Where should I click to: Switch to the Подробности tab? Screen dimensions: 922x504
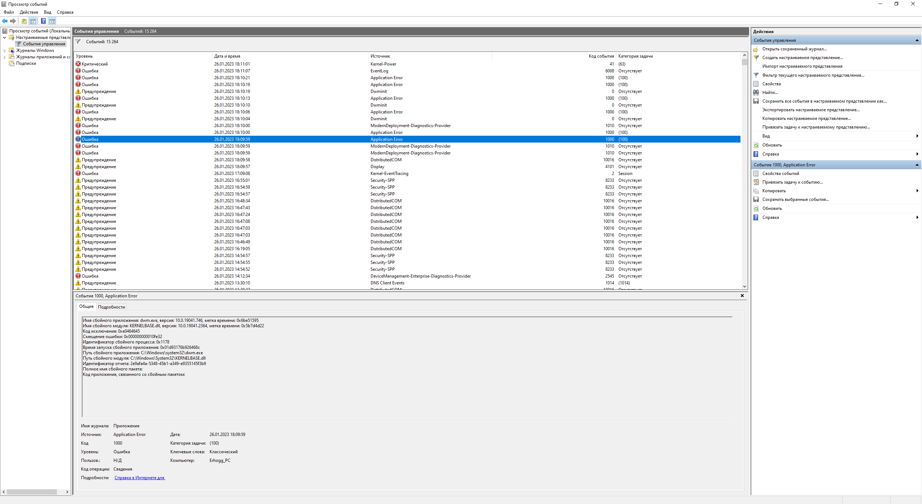coord(111,307)
